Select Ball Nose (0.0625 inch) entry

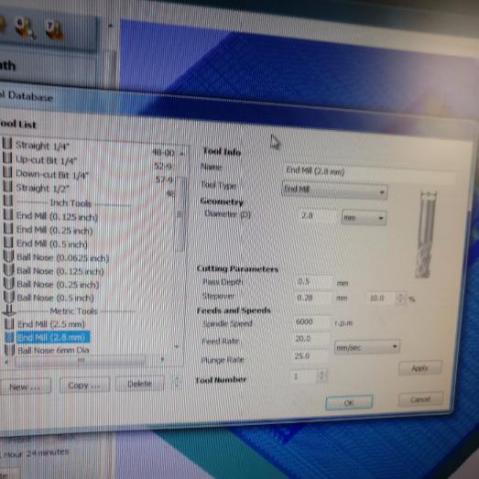pyautogui.click(x=62, y=257)
